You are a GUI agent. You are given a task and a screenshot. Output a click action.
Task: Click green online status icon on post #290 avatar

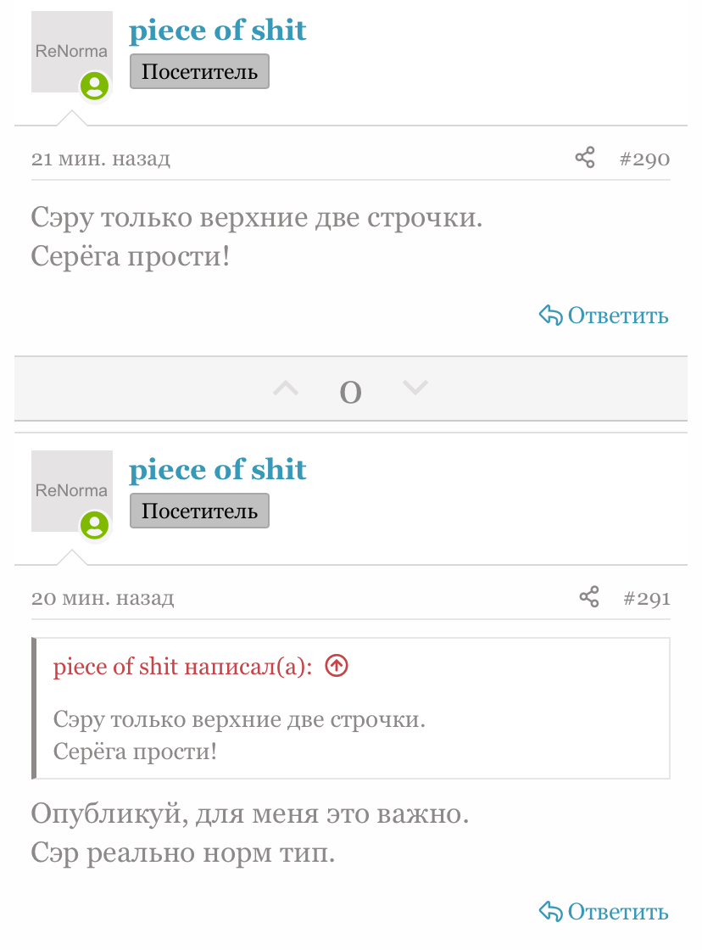[x=95, y=86]
